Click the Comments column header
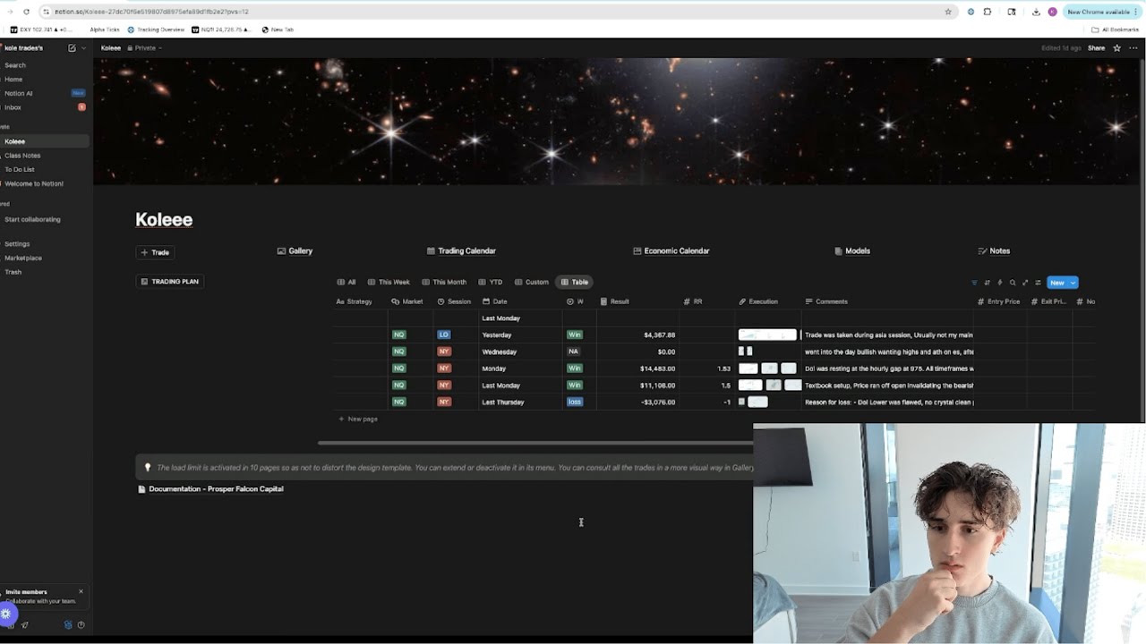Image resolution: width=1146 pixels, height=644 pixels. (x=826, y=301)
